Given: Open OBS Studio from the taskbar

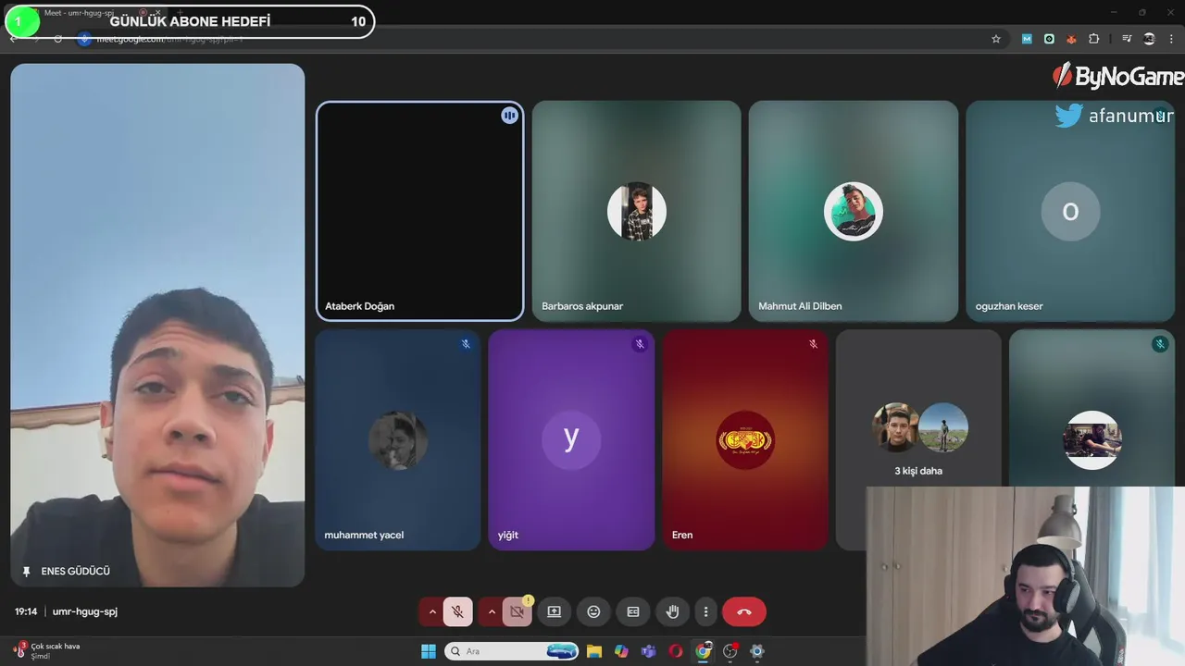Looking at the screenshot, I should 730,651.
